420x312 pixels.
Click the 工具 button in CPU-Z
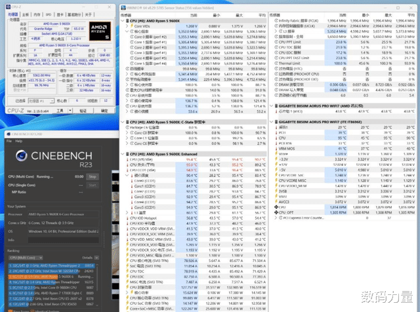click(x=60, y=111)
